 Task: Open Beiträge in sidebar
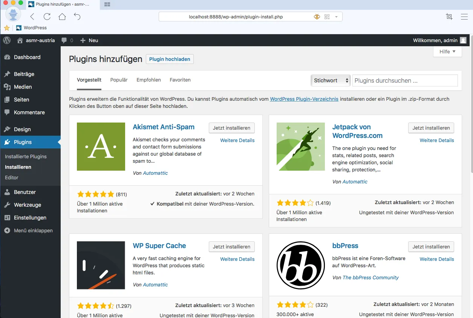tap(30, 74)
